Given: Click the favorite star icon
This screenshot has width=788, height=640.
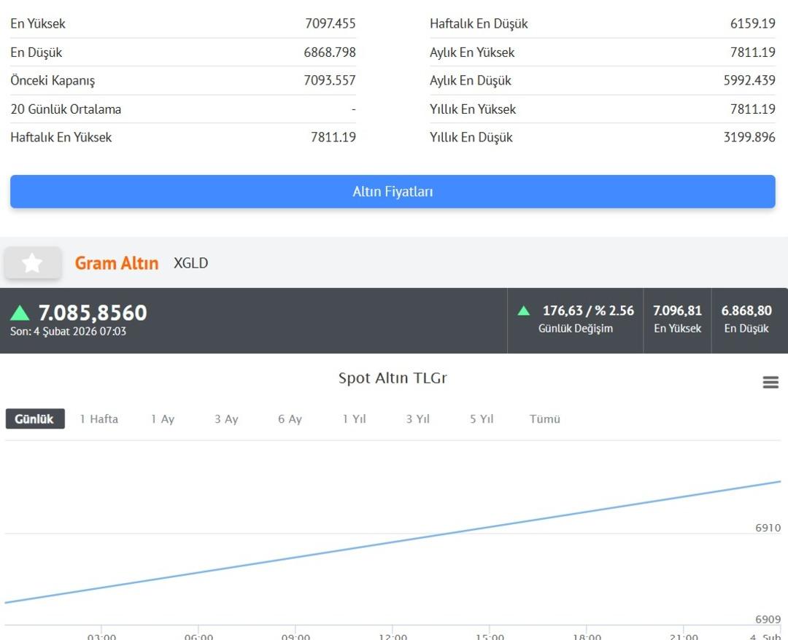Looking at the screenshot, I should [32, 263].
